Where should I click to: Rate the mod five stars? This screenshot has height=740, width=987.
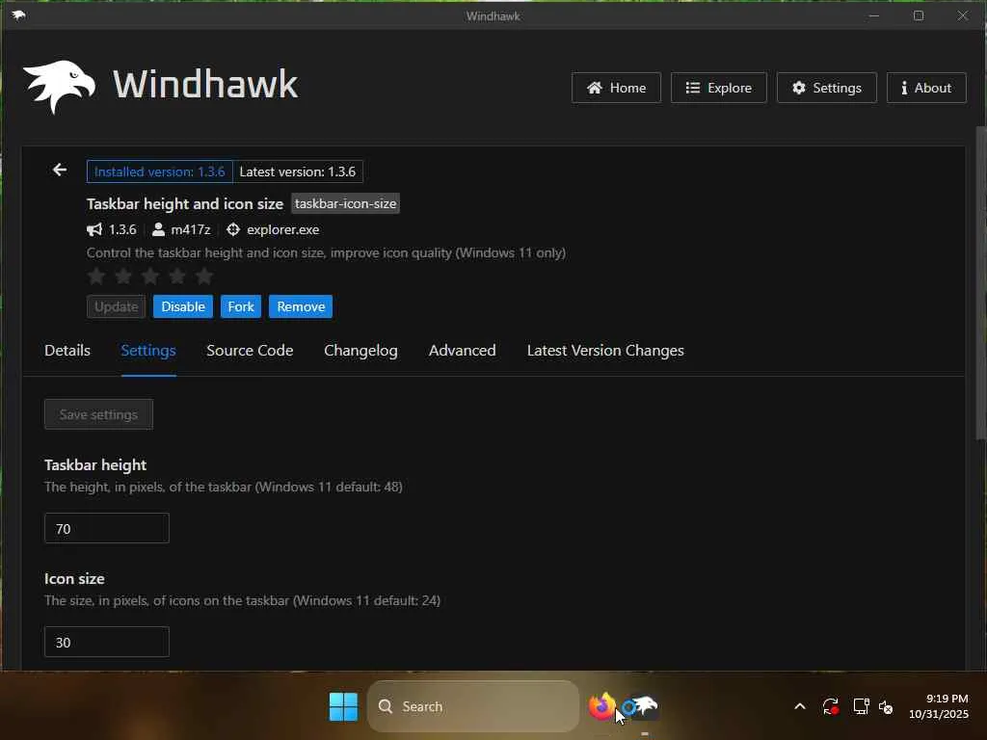coord(204,277)
